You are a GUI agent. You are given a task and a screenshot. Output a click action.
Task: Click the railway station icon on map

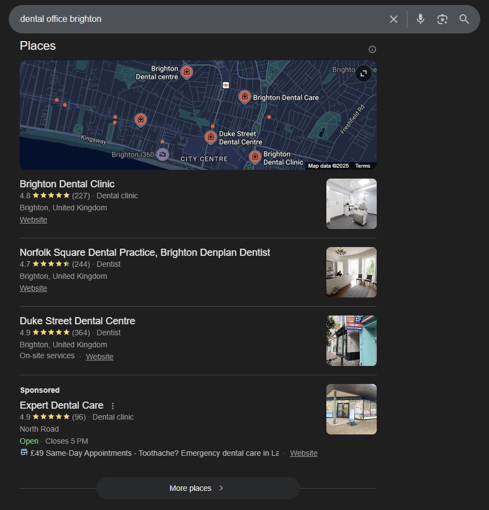226,85
